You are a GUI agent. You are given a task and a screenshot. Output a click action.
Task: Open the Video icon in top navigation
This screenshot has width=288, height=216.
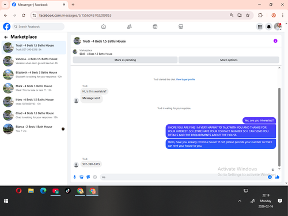click(155, 27)
